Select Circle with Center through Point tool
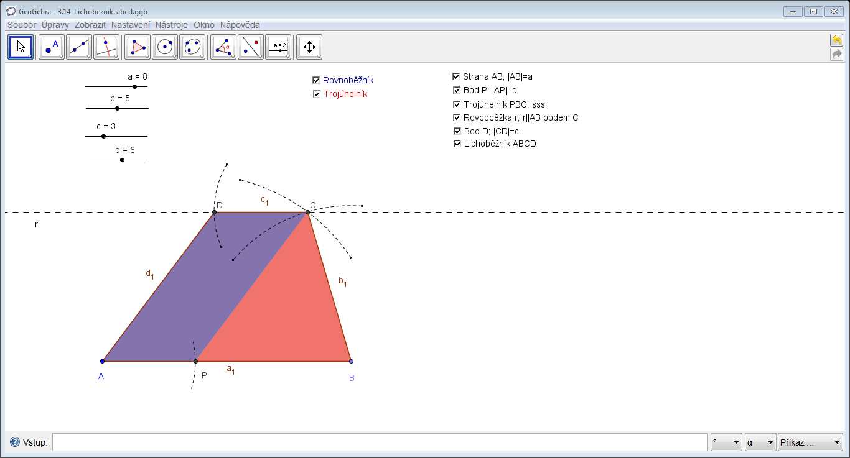Viewport: 850px width, 458px height. coord(165,47)
